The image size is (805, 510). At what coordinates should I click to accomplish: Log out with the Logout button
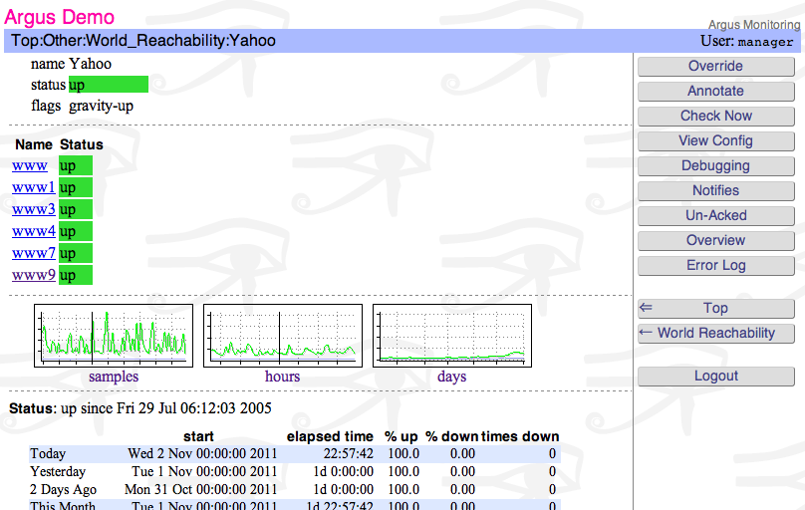point(715,376)
